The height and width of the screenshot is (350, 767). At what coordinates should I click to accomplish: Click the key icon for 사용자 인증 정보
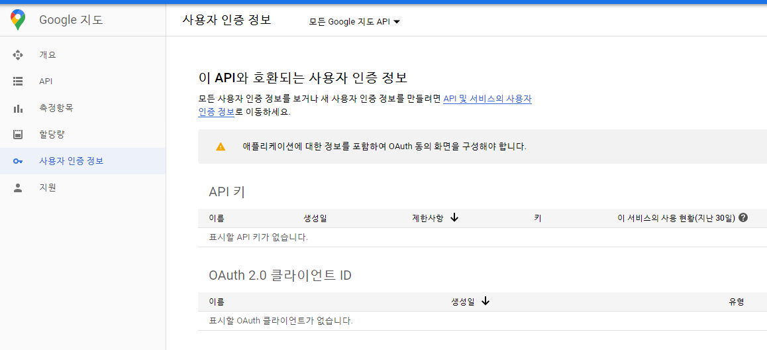pyautogui.click(x=18, y=161)
